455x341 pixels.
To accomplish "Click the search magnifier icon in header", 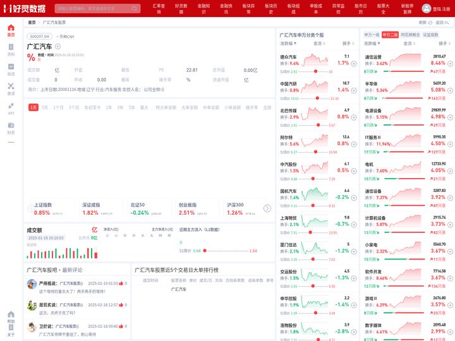I will coord(135,8).
